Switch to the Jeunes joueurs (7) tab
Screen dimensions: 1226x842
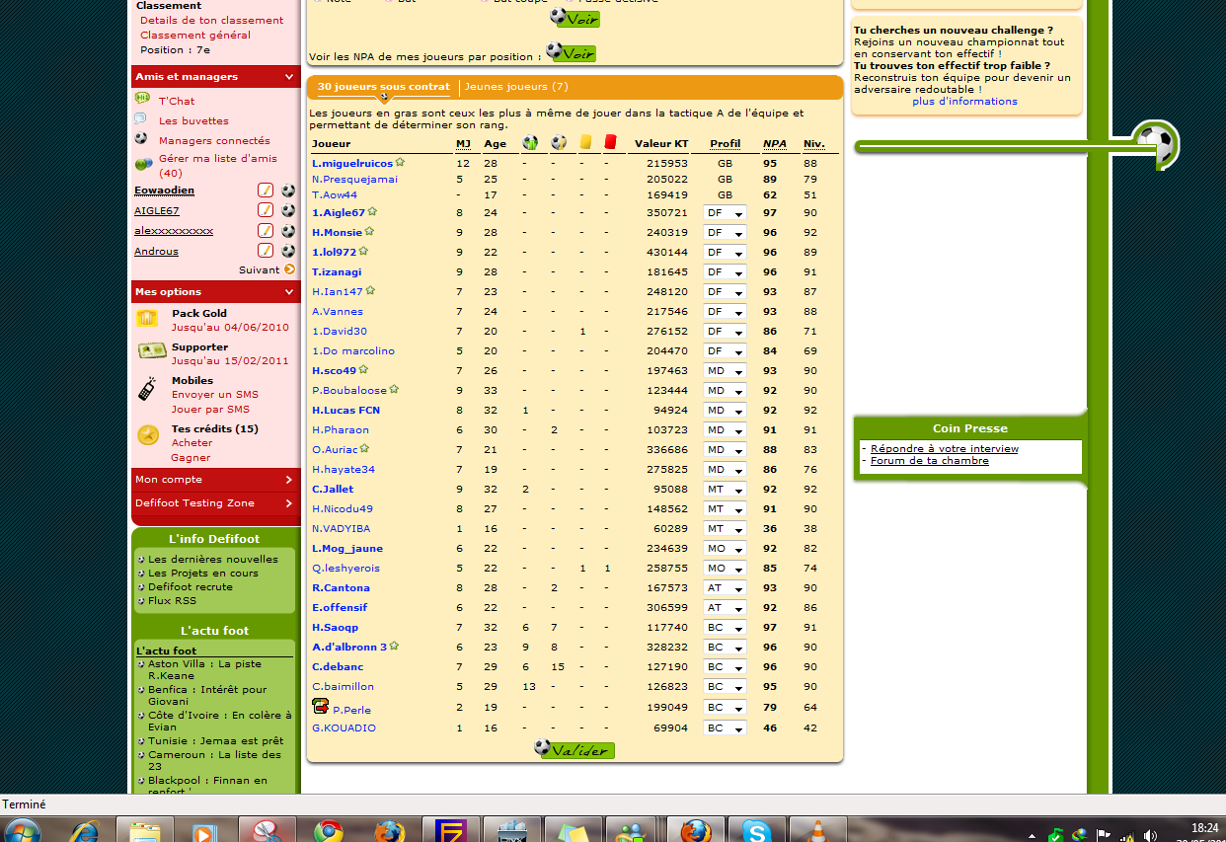pos(516,87)
